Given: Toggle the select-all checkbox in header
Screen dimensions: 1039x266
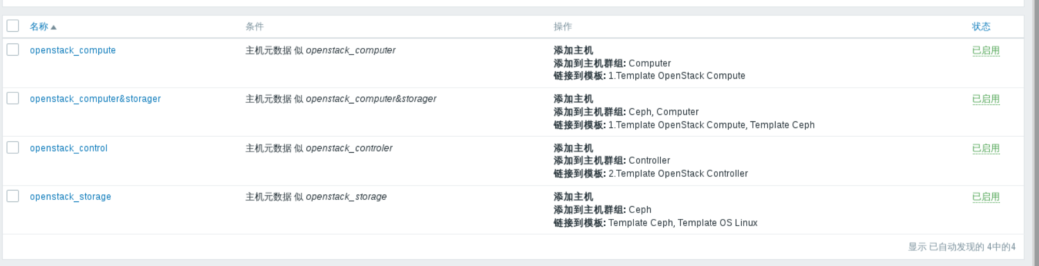Looking at the screenshot, I should 13,26.
